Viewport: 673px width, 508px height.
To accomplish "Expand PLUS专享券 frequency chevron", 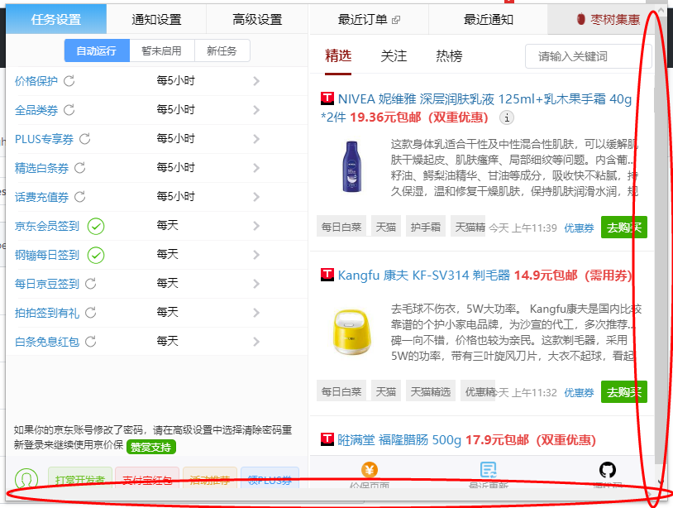I will [x=256, y=139].
